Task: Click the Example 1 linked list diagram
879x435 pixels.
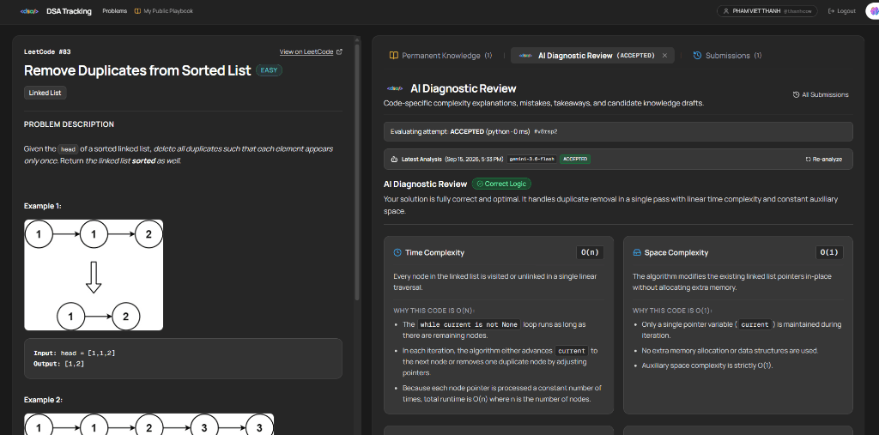Action: 94,275
